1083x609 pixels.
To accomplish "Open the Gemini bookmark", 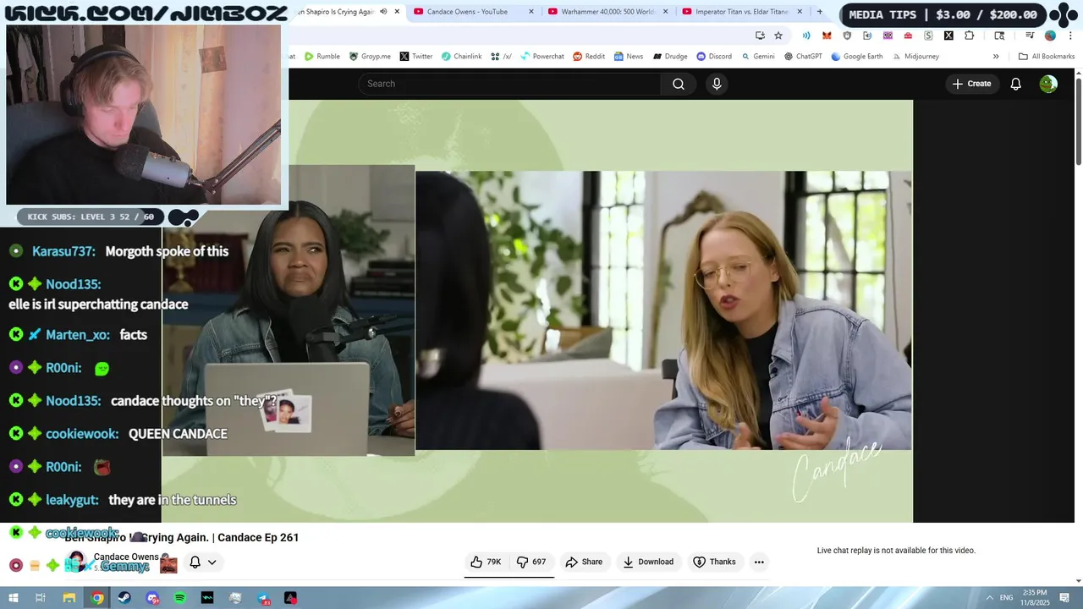I will click(x=758, y=57).
